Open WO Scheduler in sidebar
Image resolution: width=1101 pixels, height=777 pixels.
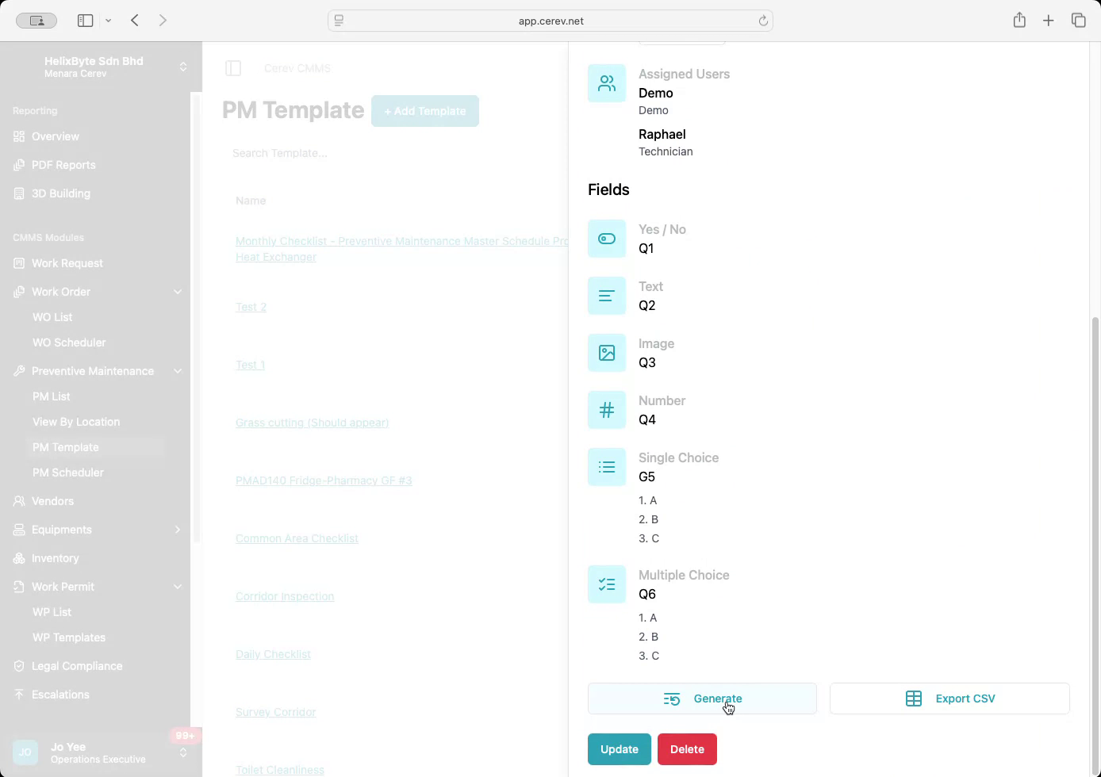(69, 343)
